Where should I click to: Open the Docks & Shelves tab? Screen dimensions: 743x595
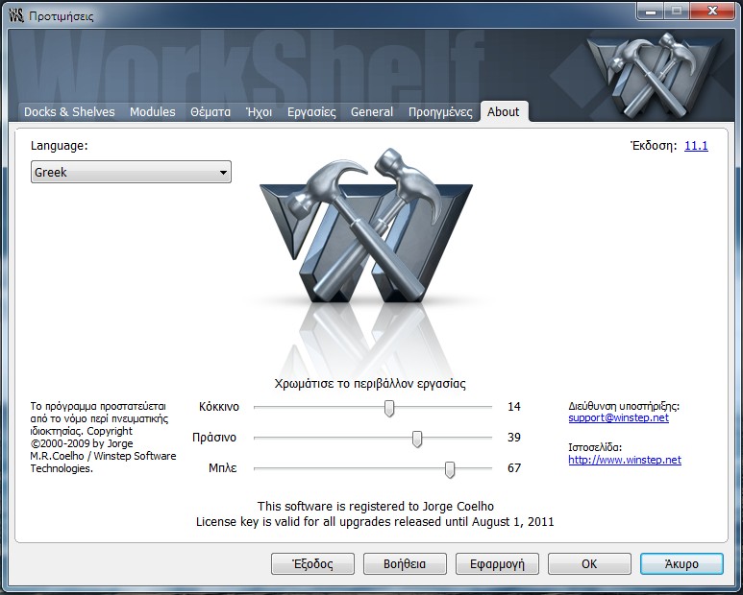tap(69, 112)
